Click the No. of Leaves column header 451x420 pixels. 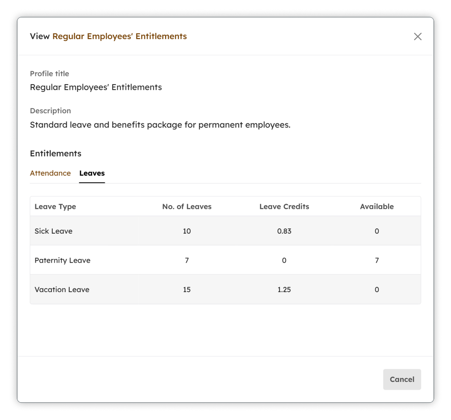187,207
